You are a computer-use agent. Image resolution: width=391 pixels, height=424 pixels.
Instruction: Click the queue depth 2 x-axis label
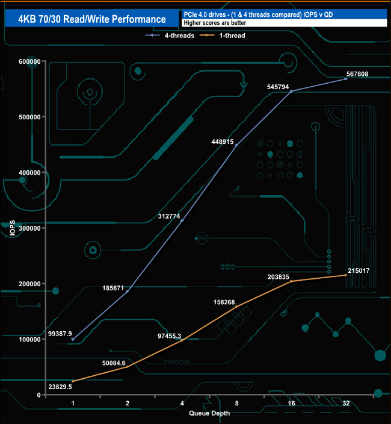click(x=128, y=404)
